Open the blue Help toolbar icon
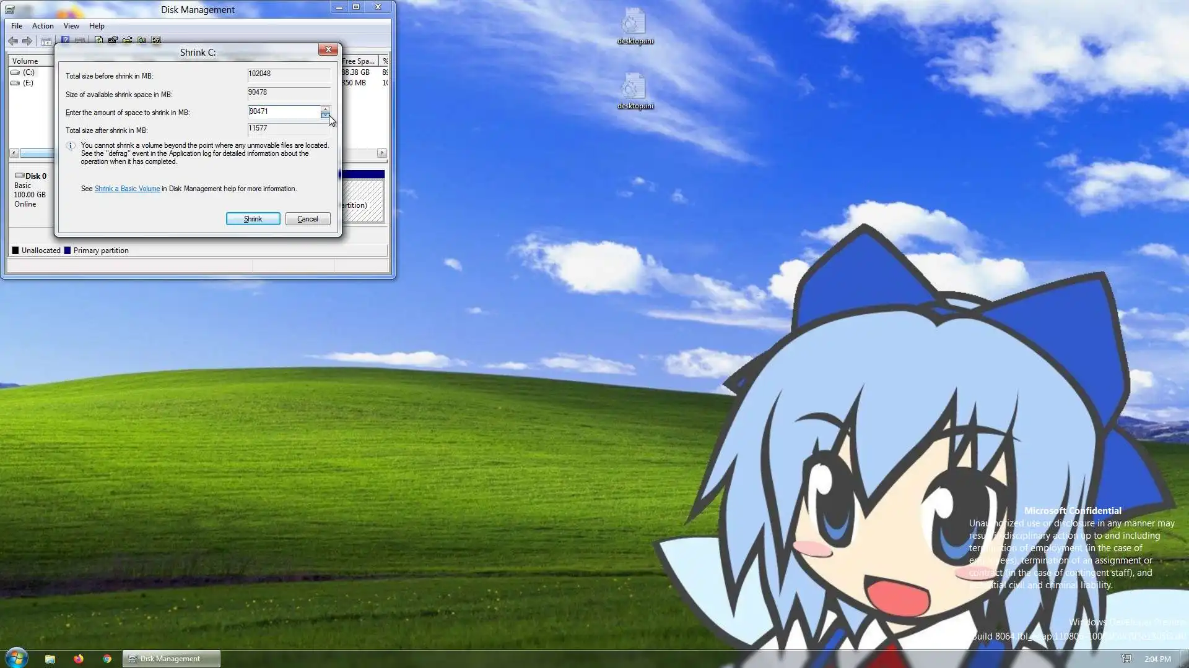1189x668 pixels. coord(65,40)
